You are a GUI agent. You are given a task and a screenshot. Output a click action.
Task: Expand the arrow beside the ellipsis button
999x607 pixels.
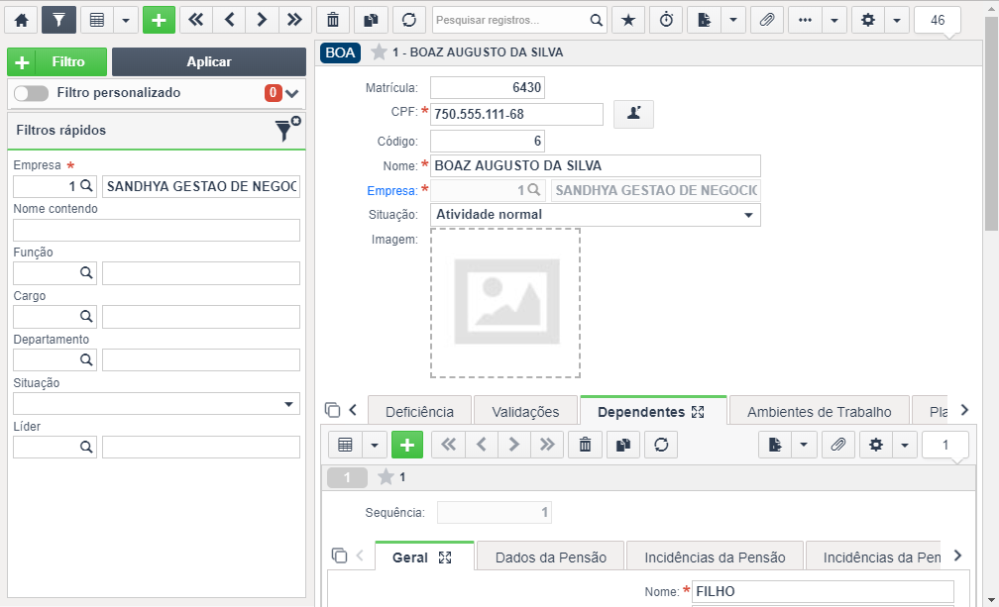[834, 20]
